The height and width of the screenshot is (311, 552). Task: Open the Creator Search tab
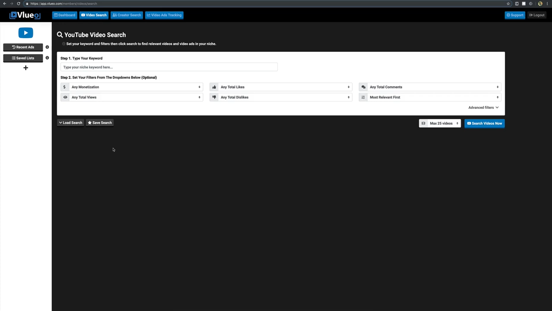[x=127, y=15]
